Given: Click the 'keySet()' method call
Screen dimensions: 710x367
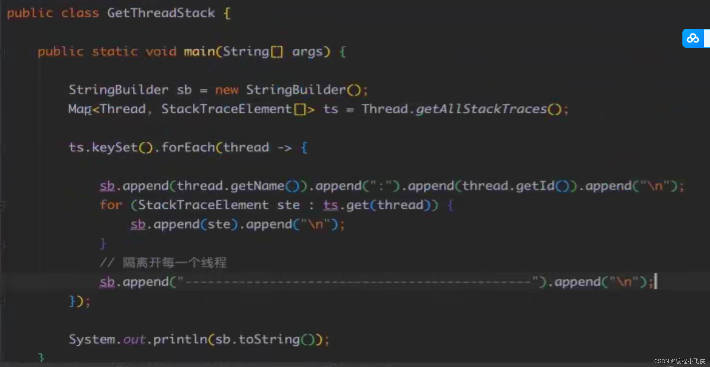Looking at the screenshot, I should (x=122, y=148).
